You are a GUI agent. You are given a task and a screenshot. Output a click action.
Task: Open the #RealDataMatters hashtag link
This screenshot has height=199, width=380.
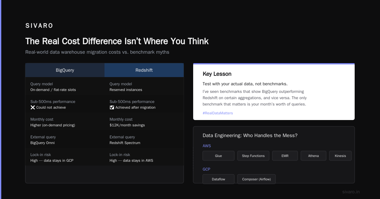[218, 113]
